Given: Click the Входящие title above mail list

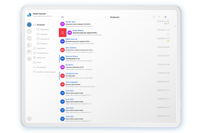Looking at the screenshot, I should (x=115, y=17).
